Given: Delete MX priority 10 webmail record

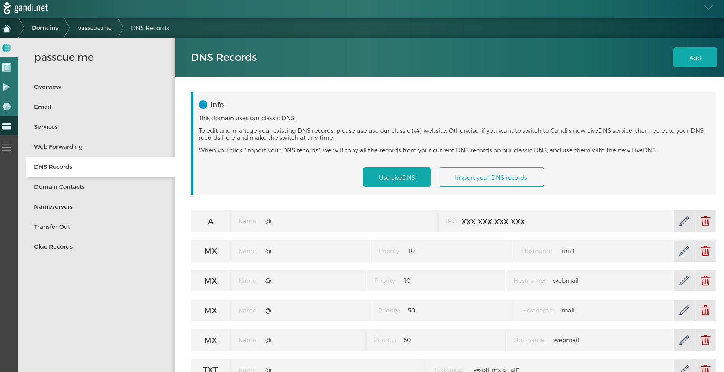Looking at the screenshot, I should click(706, 281).
